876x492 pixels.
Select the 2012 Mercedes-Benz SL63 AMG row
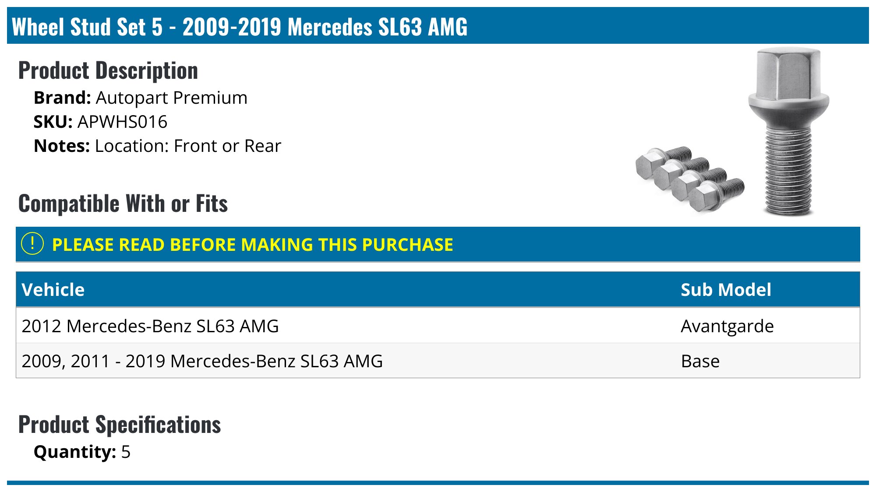150,326
